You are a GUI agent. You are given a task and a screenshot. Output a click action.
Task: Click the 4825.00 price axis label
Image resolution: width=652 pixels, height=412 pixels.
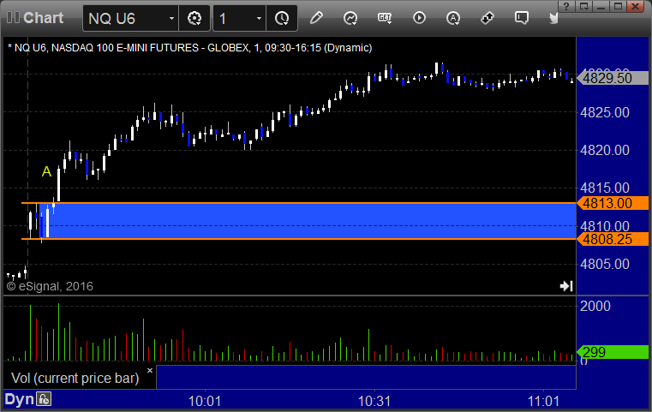(605, 112)
